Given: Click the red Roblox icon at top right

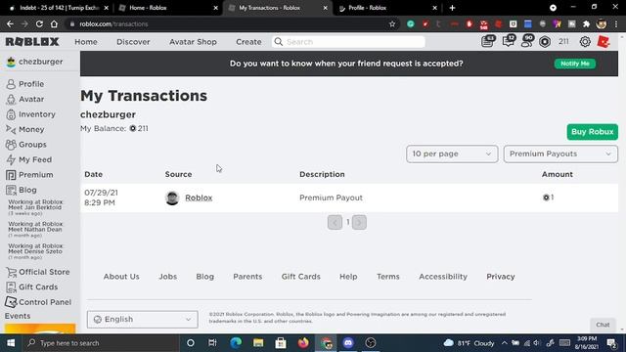Looking at the screenshot, I should [x=604, y=41].
